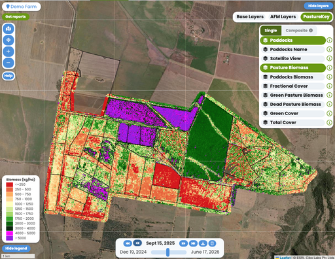
Task: Open info for Paddocks Name layer
Action: click(x=329, y=49)
